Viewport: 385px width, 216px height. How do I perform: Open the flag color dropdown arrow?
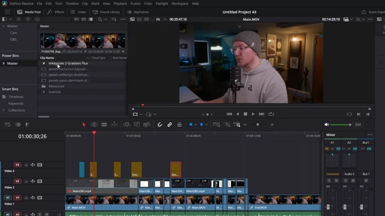click(196, 125)
